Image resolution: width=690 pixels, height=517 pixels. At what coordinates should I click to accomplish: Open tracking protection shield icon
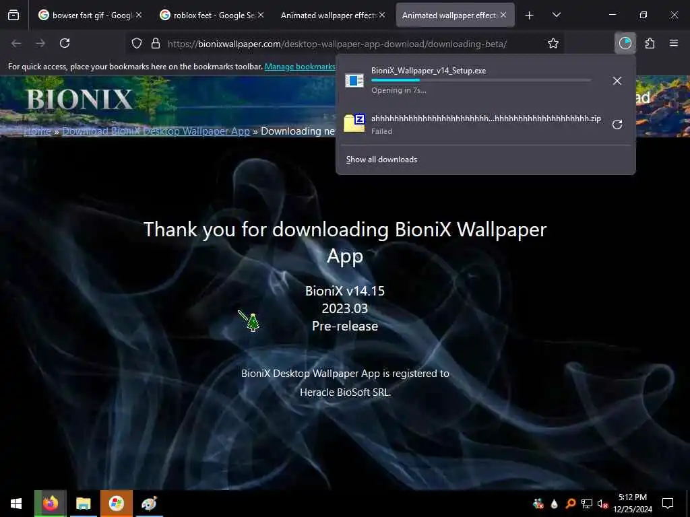pyautogui.click(x=137, y=44)
